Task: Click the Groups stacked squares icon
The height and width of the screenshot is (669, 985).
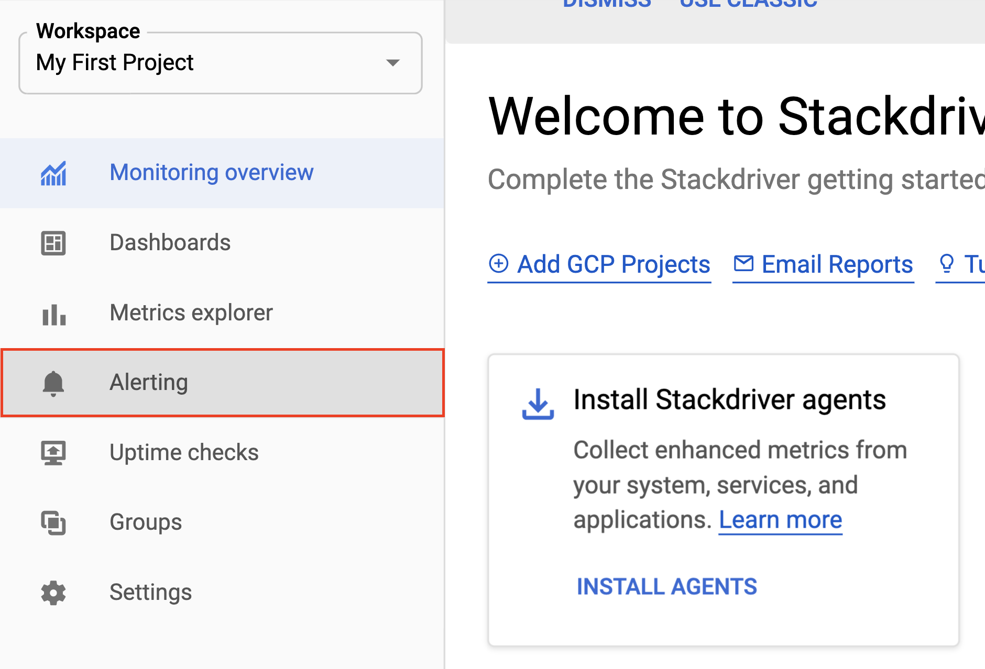Action: (53, 522)
